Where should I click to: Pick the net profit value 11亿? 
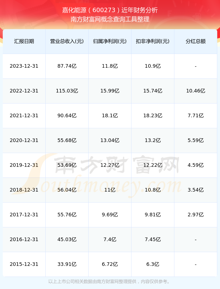point(110,190)
